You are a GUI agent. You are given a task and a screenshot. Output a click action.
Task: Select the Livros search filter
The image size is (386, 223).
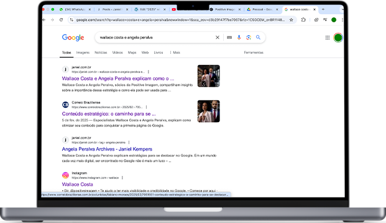159,53
